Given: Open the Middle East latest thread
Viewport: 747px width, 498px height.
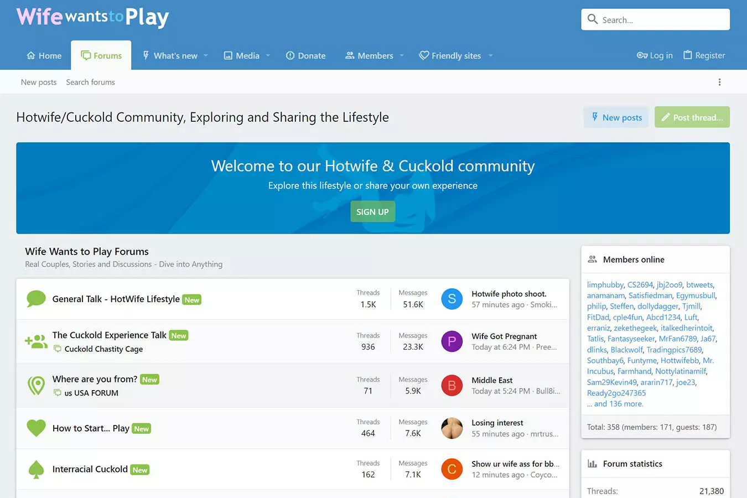Looking at the screenshot, I should pyautogui.click(x=492, y=380).
